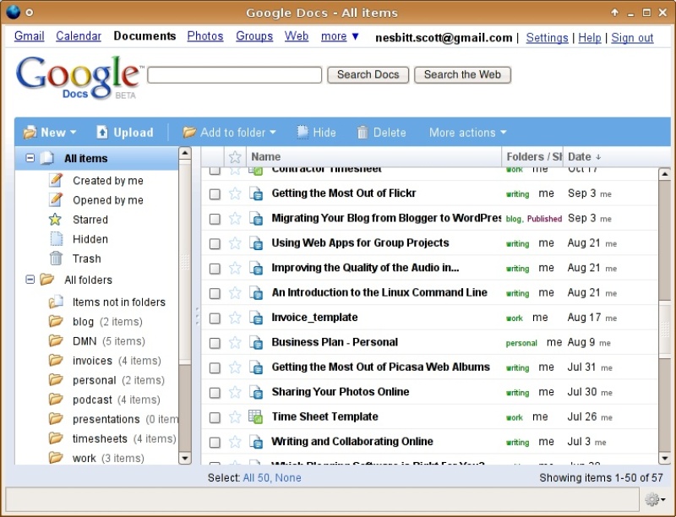Image resolution: width=676 pixels, height=517 pixels.
Task: Click the New folder-document icon in toolbar
Action: (30, 133)
